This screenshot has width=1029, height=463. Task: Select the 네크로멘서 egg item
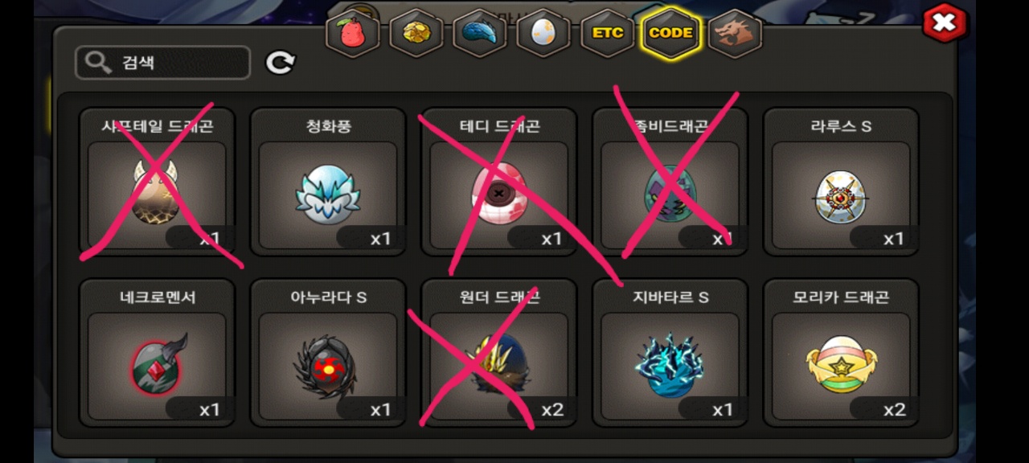tap(157, 352)
